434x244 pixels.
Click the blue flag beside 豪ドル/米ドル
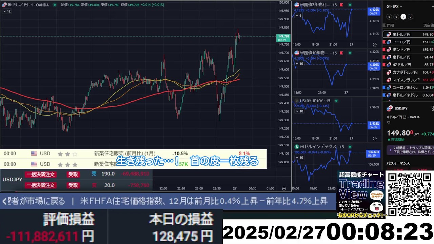384,95
